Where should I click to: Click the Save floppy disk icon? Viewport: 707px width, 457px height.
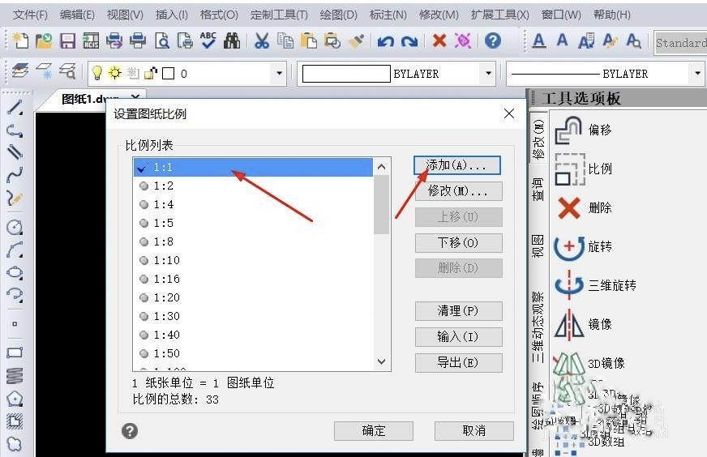click(67, 41)
